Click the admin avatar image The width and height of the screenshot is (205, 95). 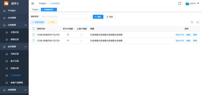coord(187,3)
